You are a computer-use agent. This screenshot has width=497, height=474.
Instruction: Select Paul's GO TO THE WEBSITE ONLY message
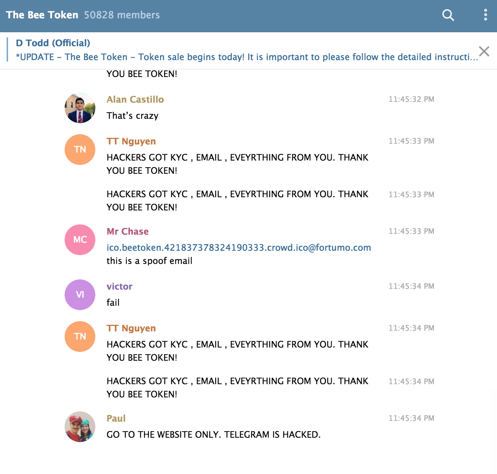pos(213,434)
